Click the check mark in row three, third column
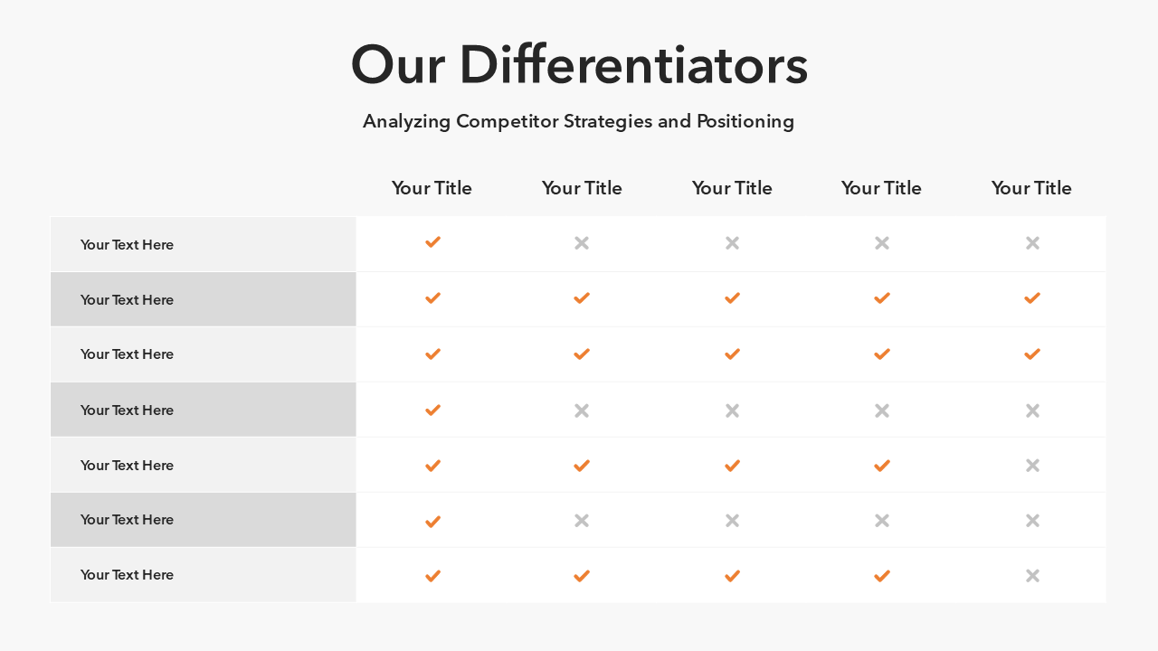 pos(732,354)
